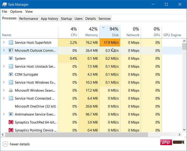Click the Synaptics TouchPad 64-bit icon
187x151 pixels.
11,122
